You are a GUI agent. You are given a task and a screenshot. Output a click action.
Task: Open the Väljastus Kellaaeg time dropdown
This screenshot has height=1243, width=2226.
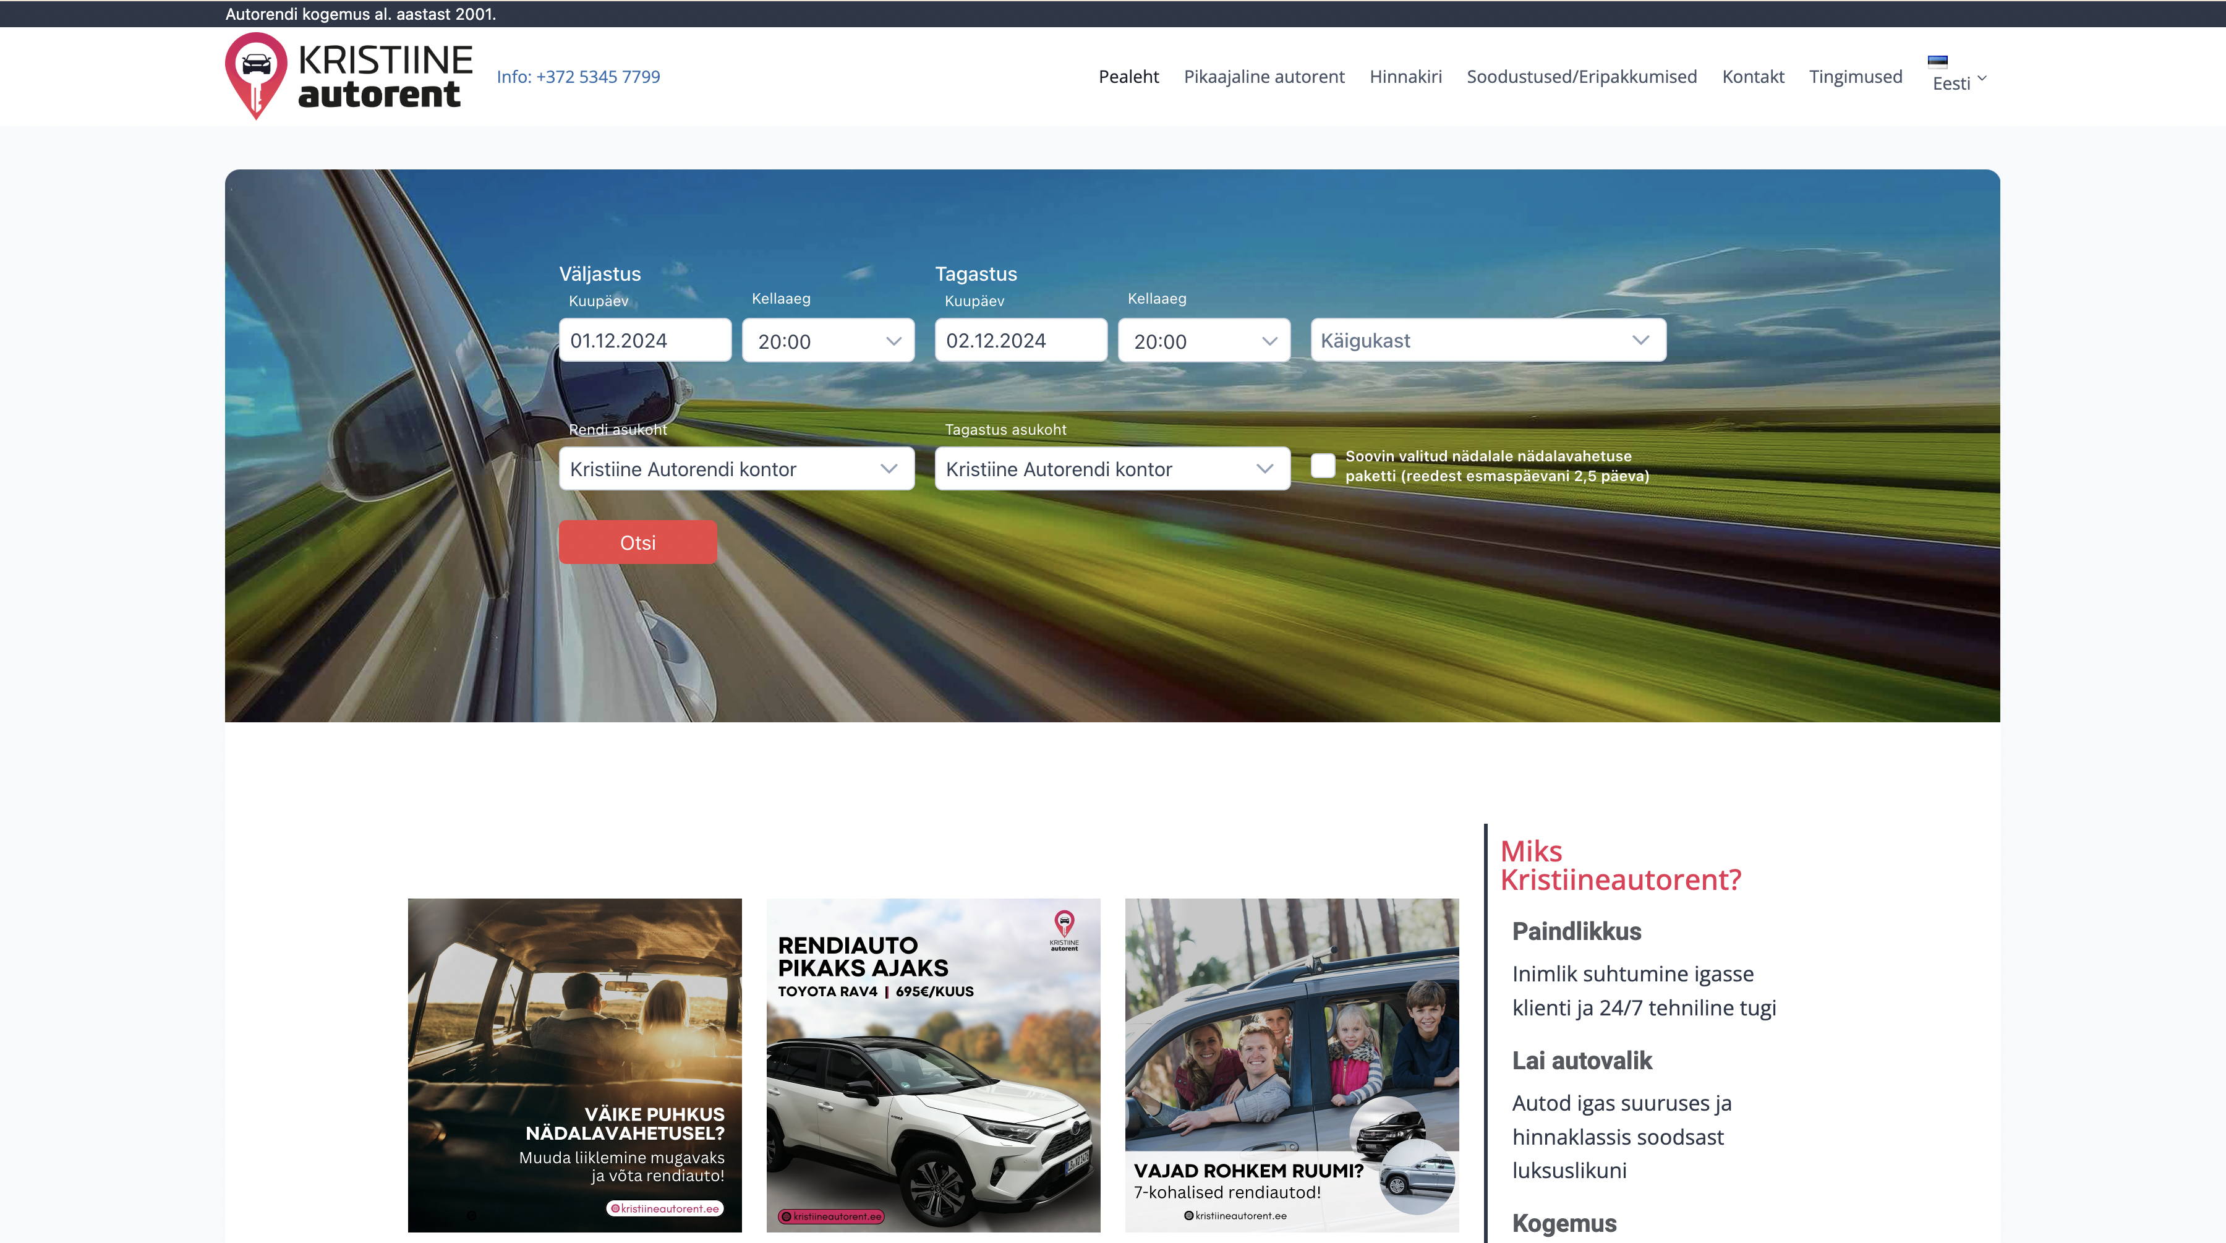(x=828, y=341)
